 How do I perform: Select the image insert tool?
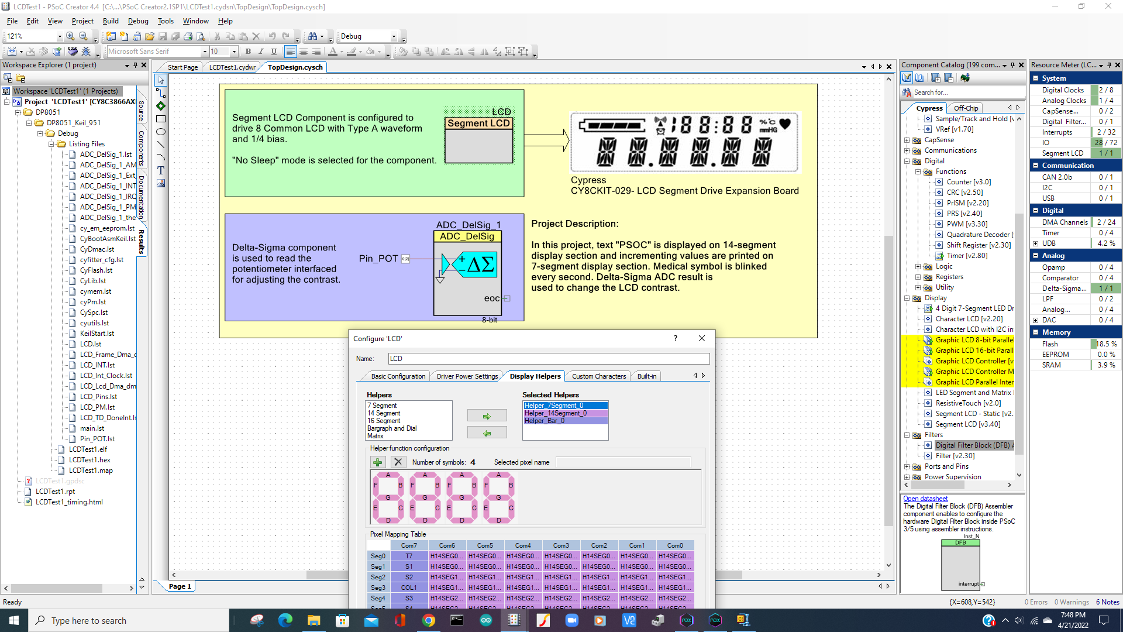161,183
